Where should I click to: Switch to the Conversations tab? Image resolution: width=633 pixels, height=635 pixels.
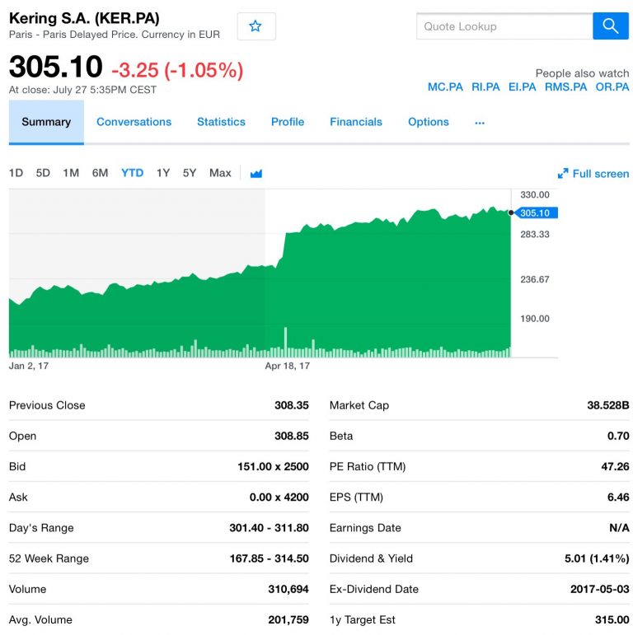pyautogui.click(x=134, y=122)
